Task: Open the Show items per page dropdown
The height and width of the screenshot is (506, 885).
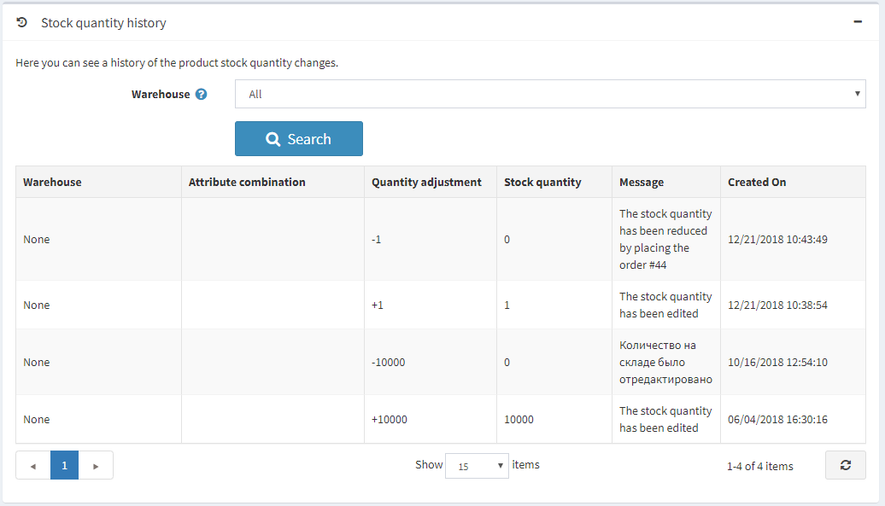Action: [x=477, y=465]
